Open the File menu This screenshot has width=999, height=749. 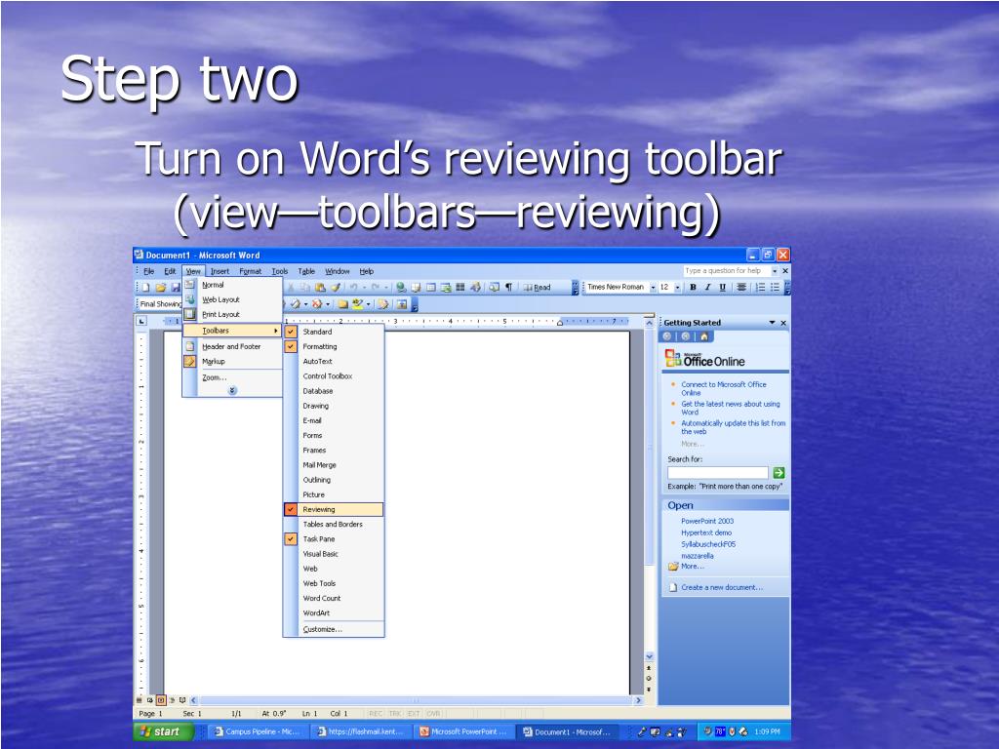pos(148,271)
